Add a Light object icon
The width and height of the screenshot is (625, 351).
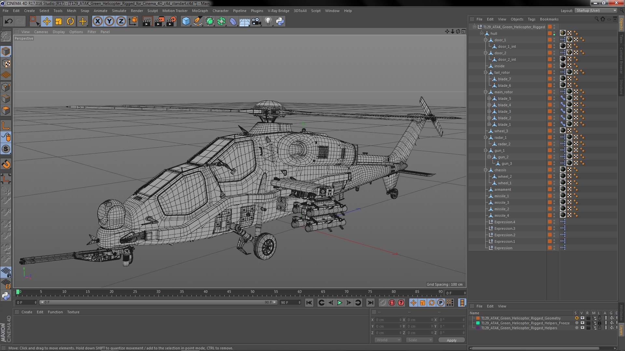pos(268,21)
